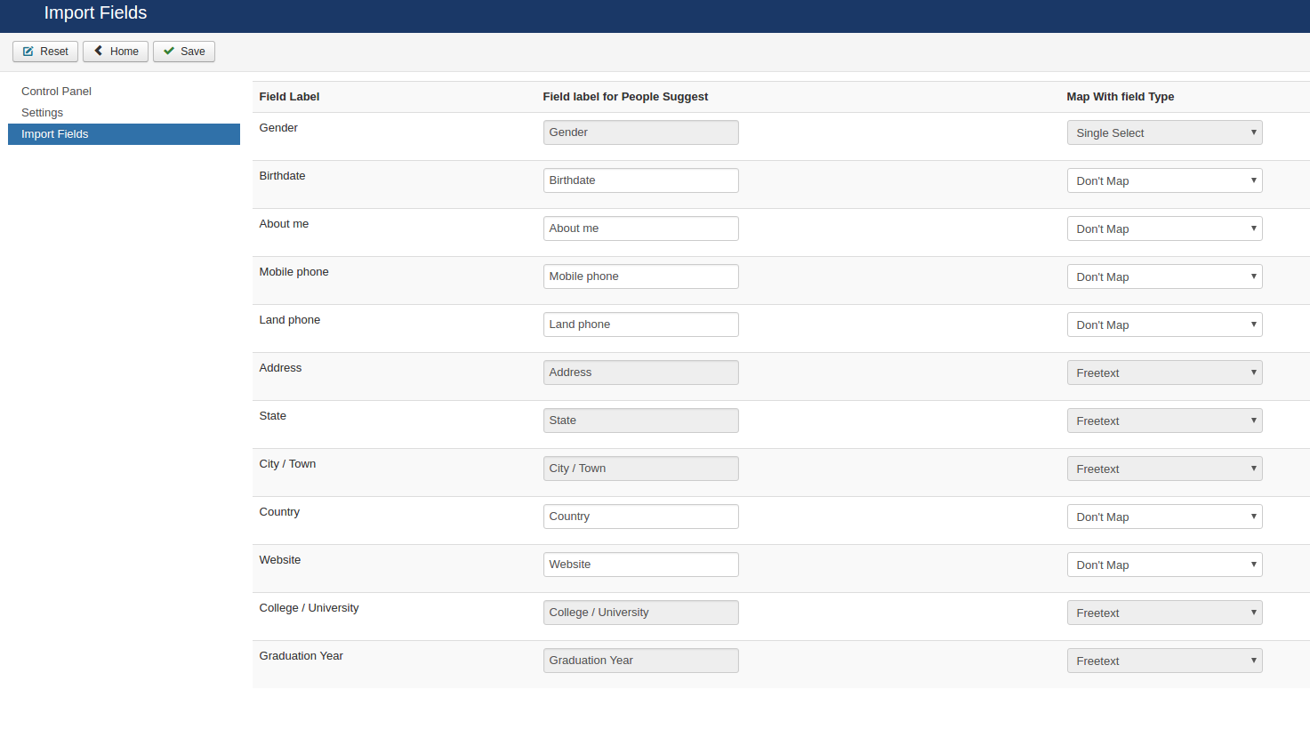Click the Website label input field
Screen dimensions: 1310x729
(640, 565)
